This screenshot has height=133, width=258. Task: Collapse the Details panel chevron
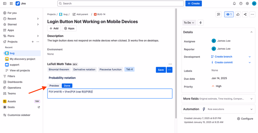click(x=251, y=32)
